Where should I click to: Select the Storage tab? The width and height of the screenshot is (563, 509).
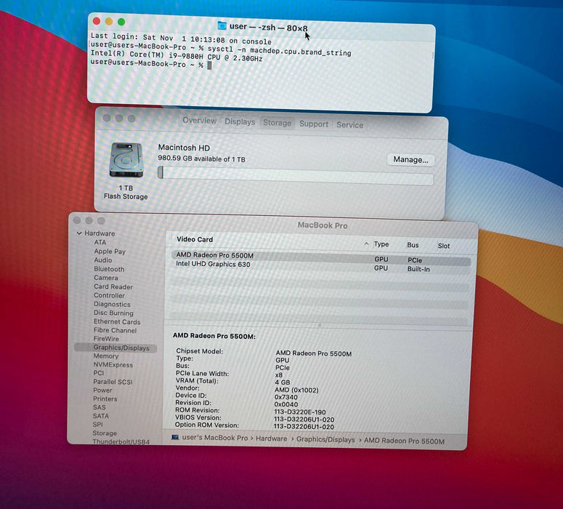click(278, 123)
